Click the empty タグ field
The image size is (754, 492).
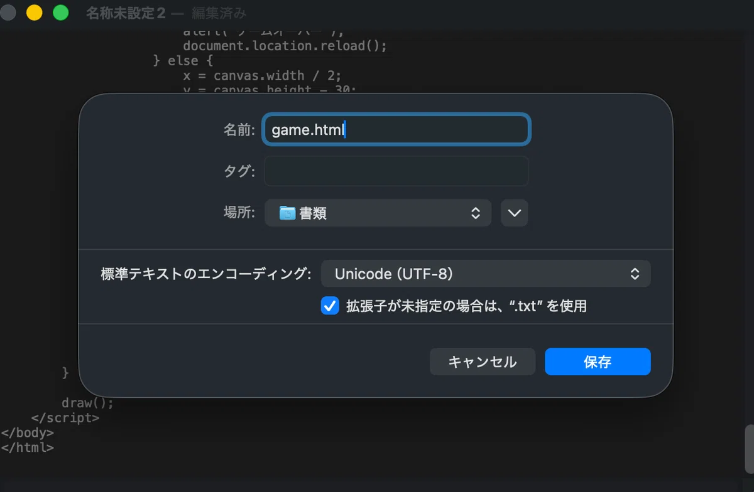coord(396,171)
